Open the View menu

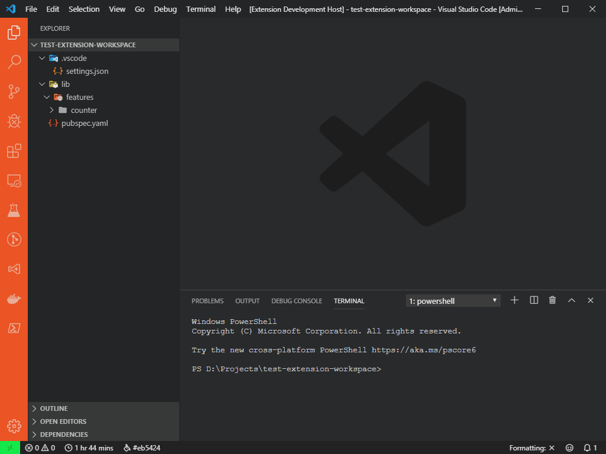[x=117, y=9]
